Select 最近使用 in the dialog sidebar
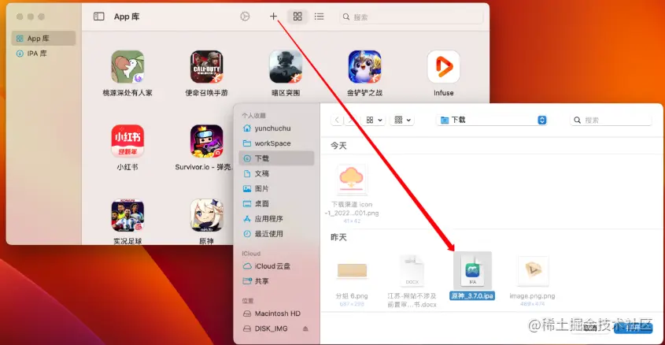Image resolution: width=665 pixels, height=345 pixels. [x=276, y=234]
